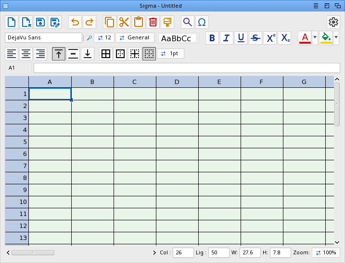The width and height of the screenshot is (345, 263).
Task: Open the Zoom 100% selector
Action: (326, 253)
